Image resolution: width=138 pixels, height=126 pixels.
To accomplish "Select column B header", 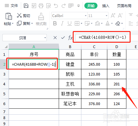I will tap(70, 47).
